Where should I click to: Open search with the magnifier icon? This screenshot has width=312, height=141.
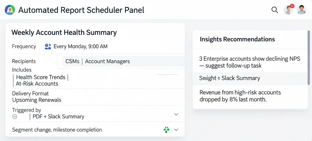(275, 10)
